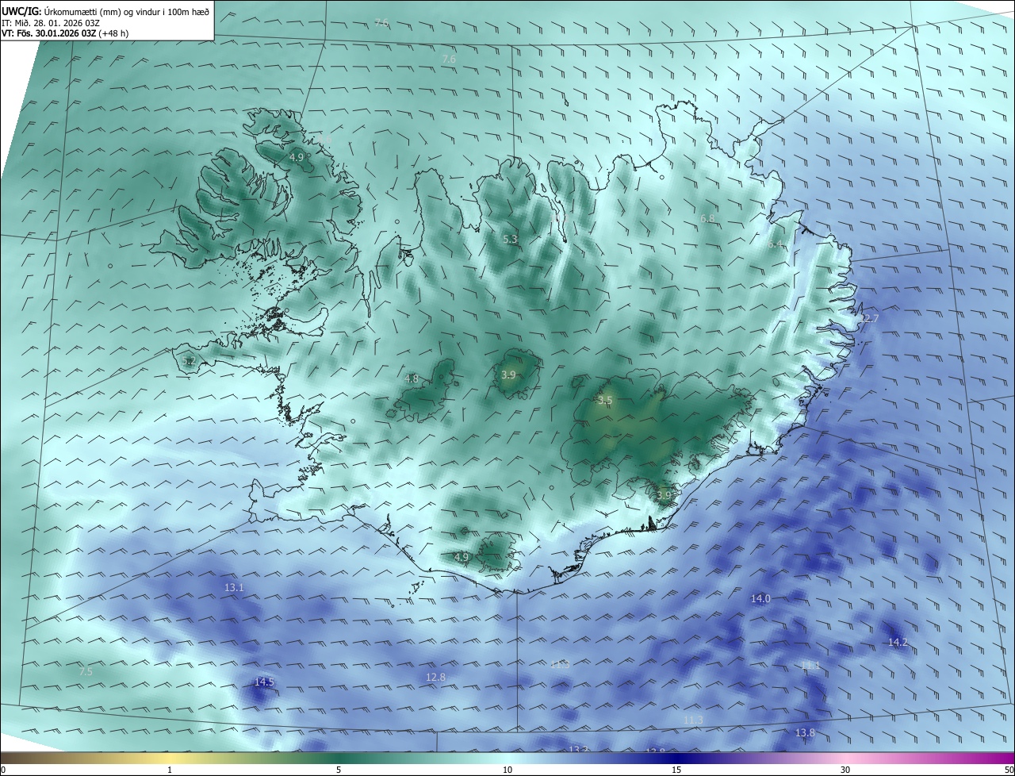Image resolution: width=1015 pixels, height=776 pixels.
Task: Click the 6.8 value in northeast Iceland
Action: coord(707,218)
